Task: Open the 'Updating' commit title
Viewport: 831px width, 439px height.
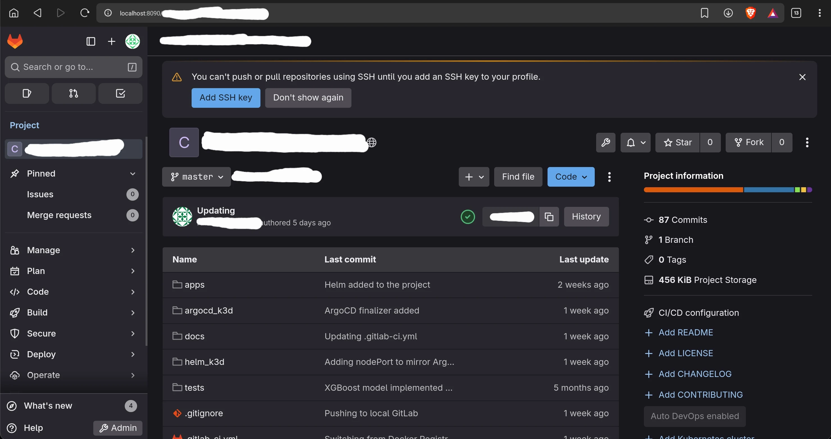Action: tap(216, 211)
